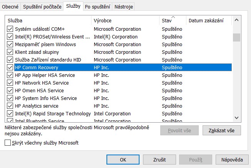The height and width of the screenshot is (168, 251).
Task: Uncheck Mezipaměť písem Windows checkbox
Action: coord(10,45)
